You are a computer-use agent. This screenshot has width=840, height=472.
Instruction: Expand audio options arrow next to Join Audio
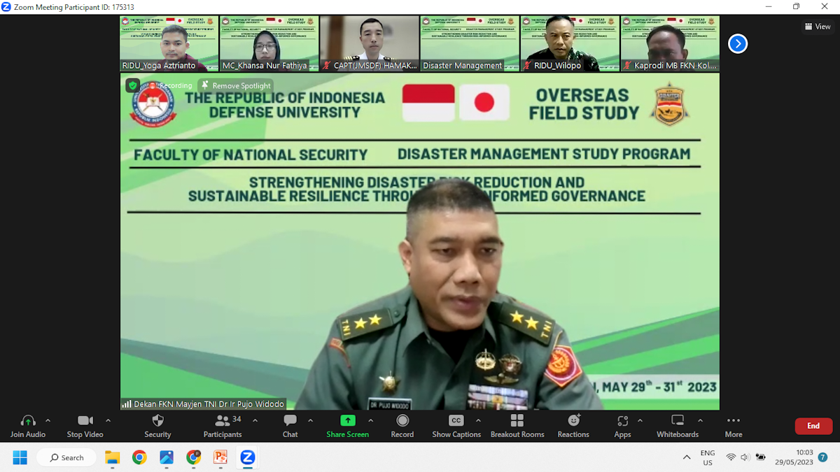(48, 421)
